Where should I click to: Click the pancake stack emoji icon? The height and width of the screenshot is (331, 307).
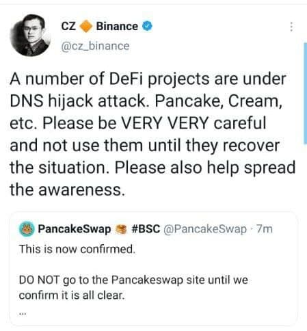click(121, 229)
